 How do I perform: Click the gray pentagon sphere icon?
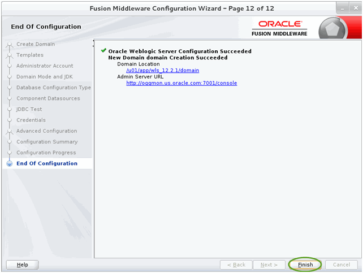[x=332, y=29]
